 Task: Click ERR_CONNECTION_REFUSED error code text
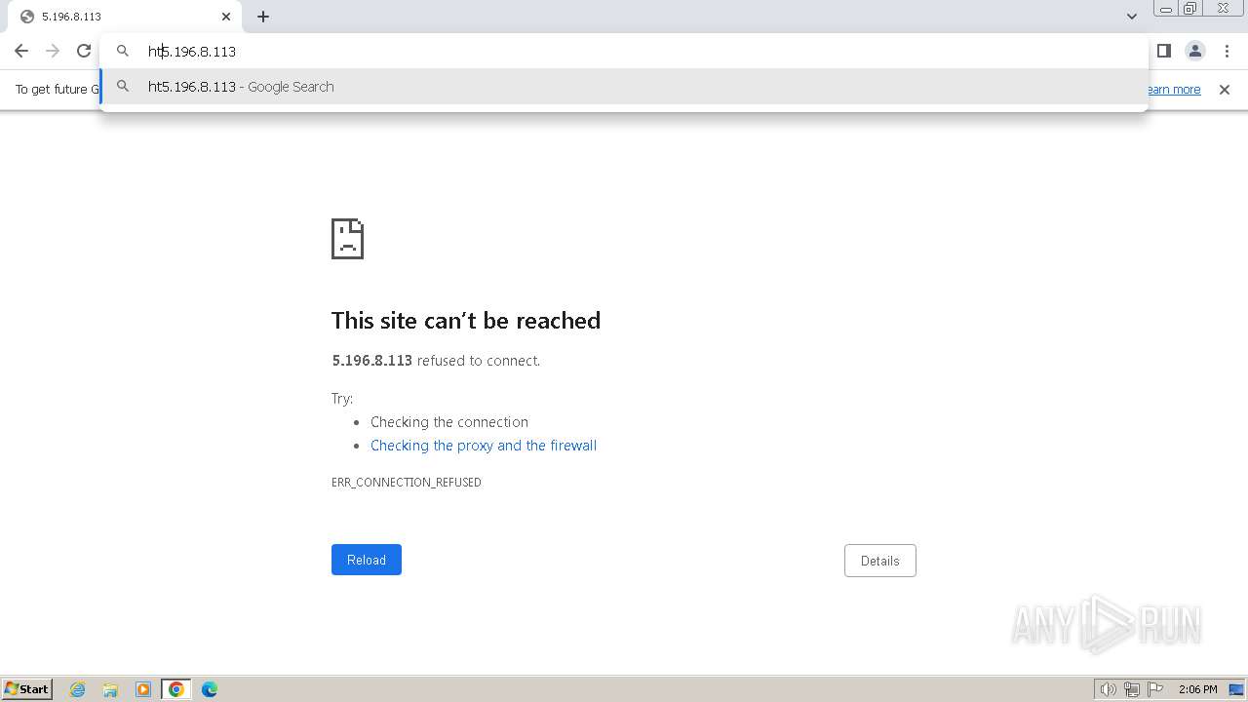coord(407,483)
